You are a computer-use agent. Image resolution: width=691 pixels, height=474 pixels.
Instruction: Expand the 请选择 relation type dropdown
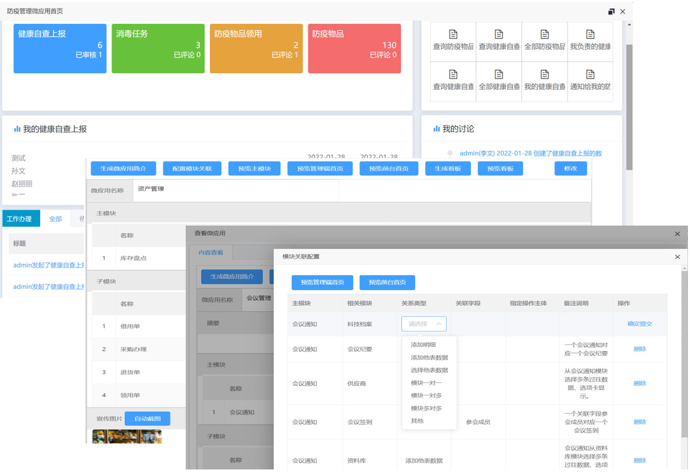424,324
